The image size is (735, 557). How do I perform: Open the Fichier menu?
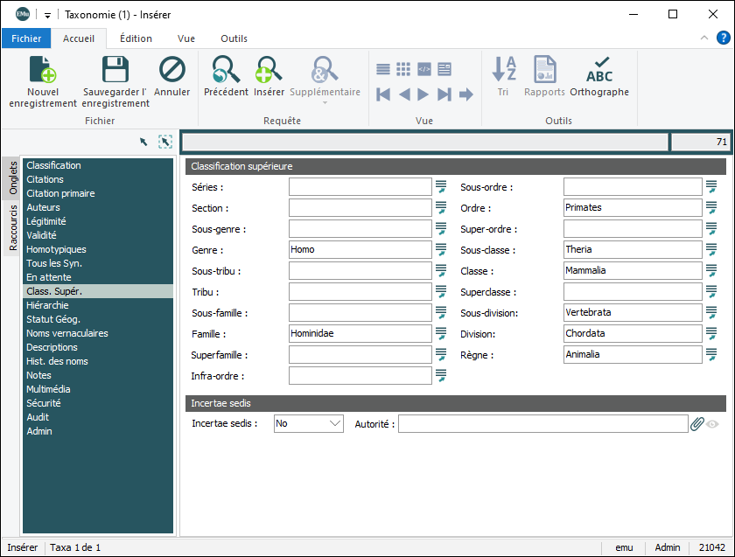coord(26,38)
